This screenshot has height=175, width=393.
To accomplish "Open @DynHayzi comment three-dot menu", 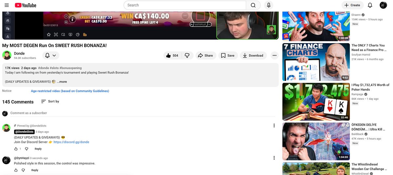I will pyautogui.click(x=274, y=158).
